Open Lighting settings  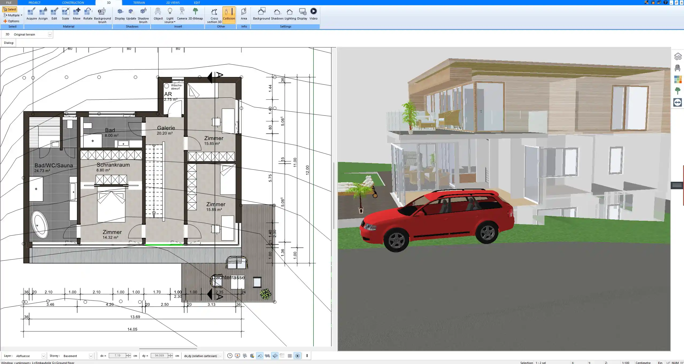(290, 14)
